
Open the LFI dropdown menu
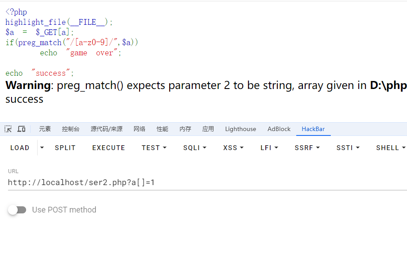[x=269, y=148]
